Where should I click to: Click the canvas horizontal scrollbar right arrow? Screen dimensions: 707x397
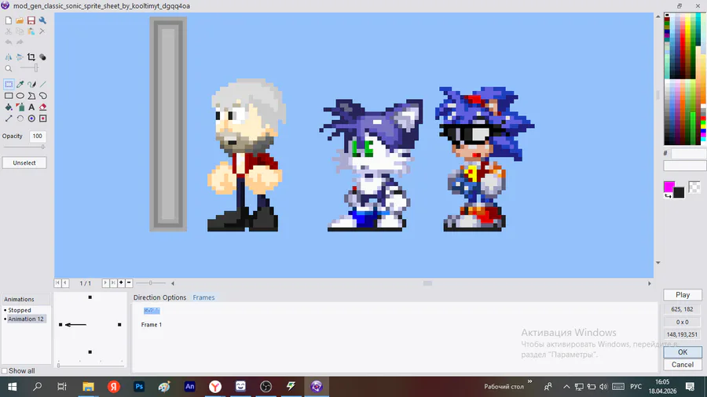coord(650,283)
